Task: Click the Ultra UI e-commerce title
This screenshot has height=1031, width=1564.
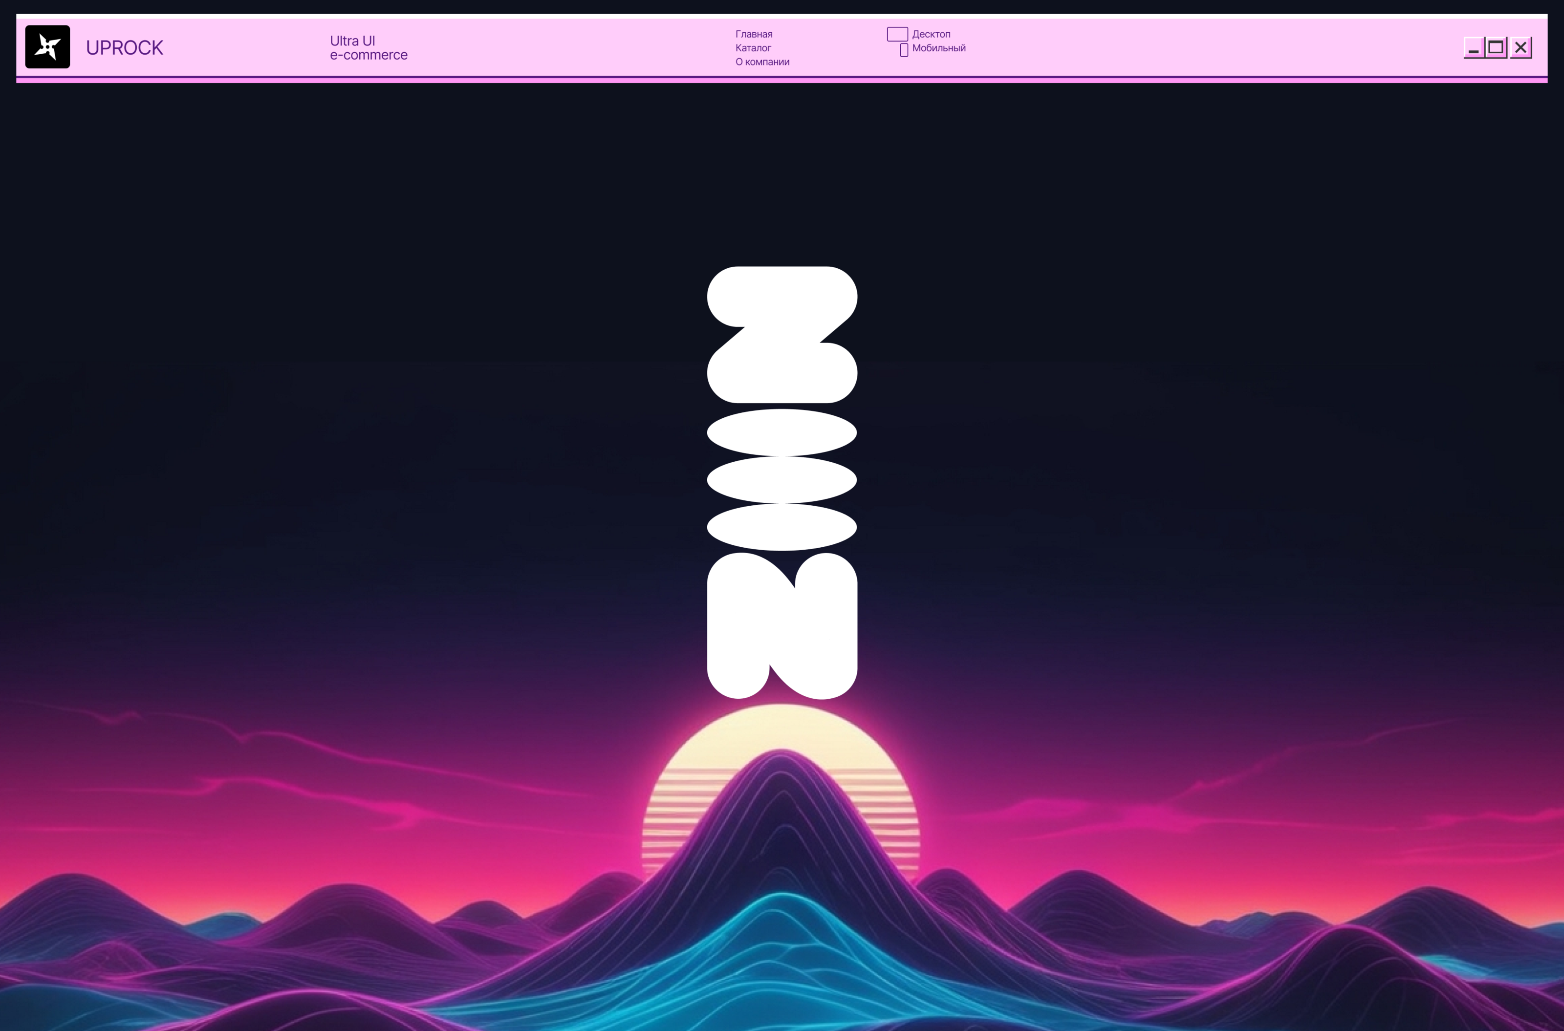Action: [369, 48]
